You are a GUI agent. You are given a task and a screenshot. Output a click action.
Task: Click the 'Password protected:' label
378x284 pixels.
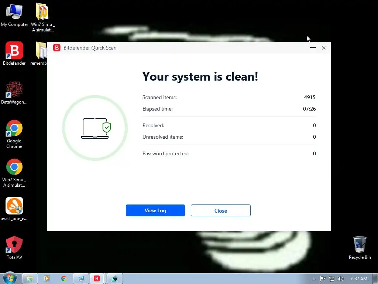(x=166, y=153)
